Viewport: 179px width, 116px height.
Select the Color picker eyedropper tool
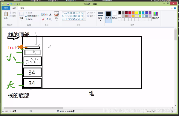[x=47, y=19]
